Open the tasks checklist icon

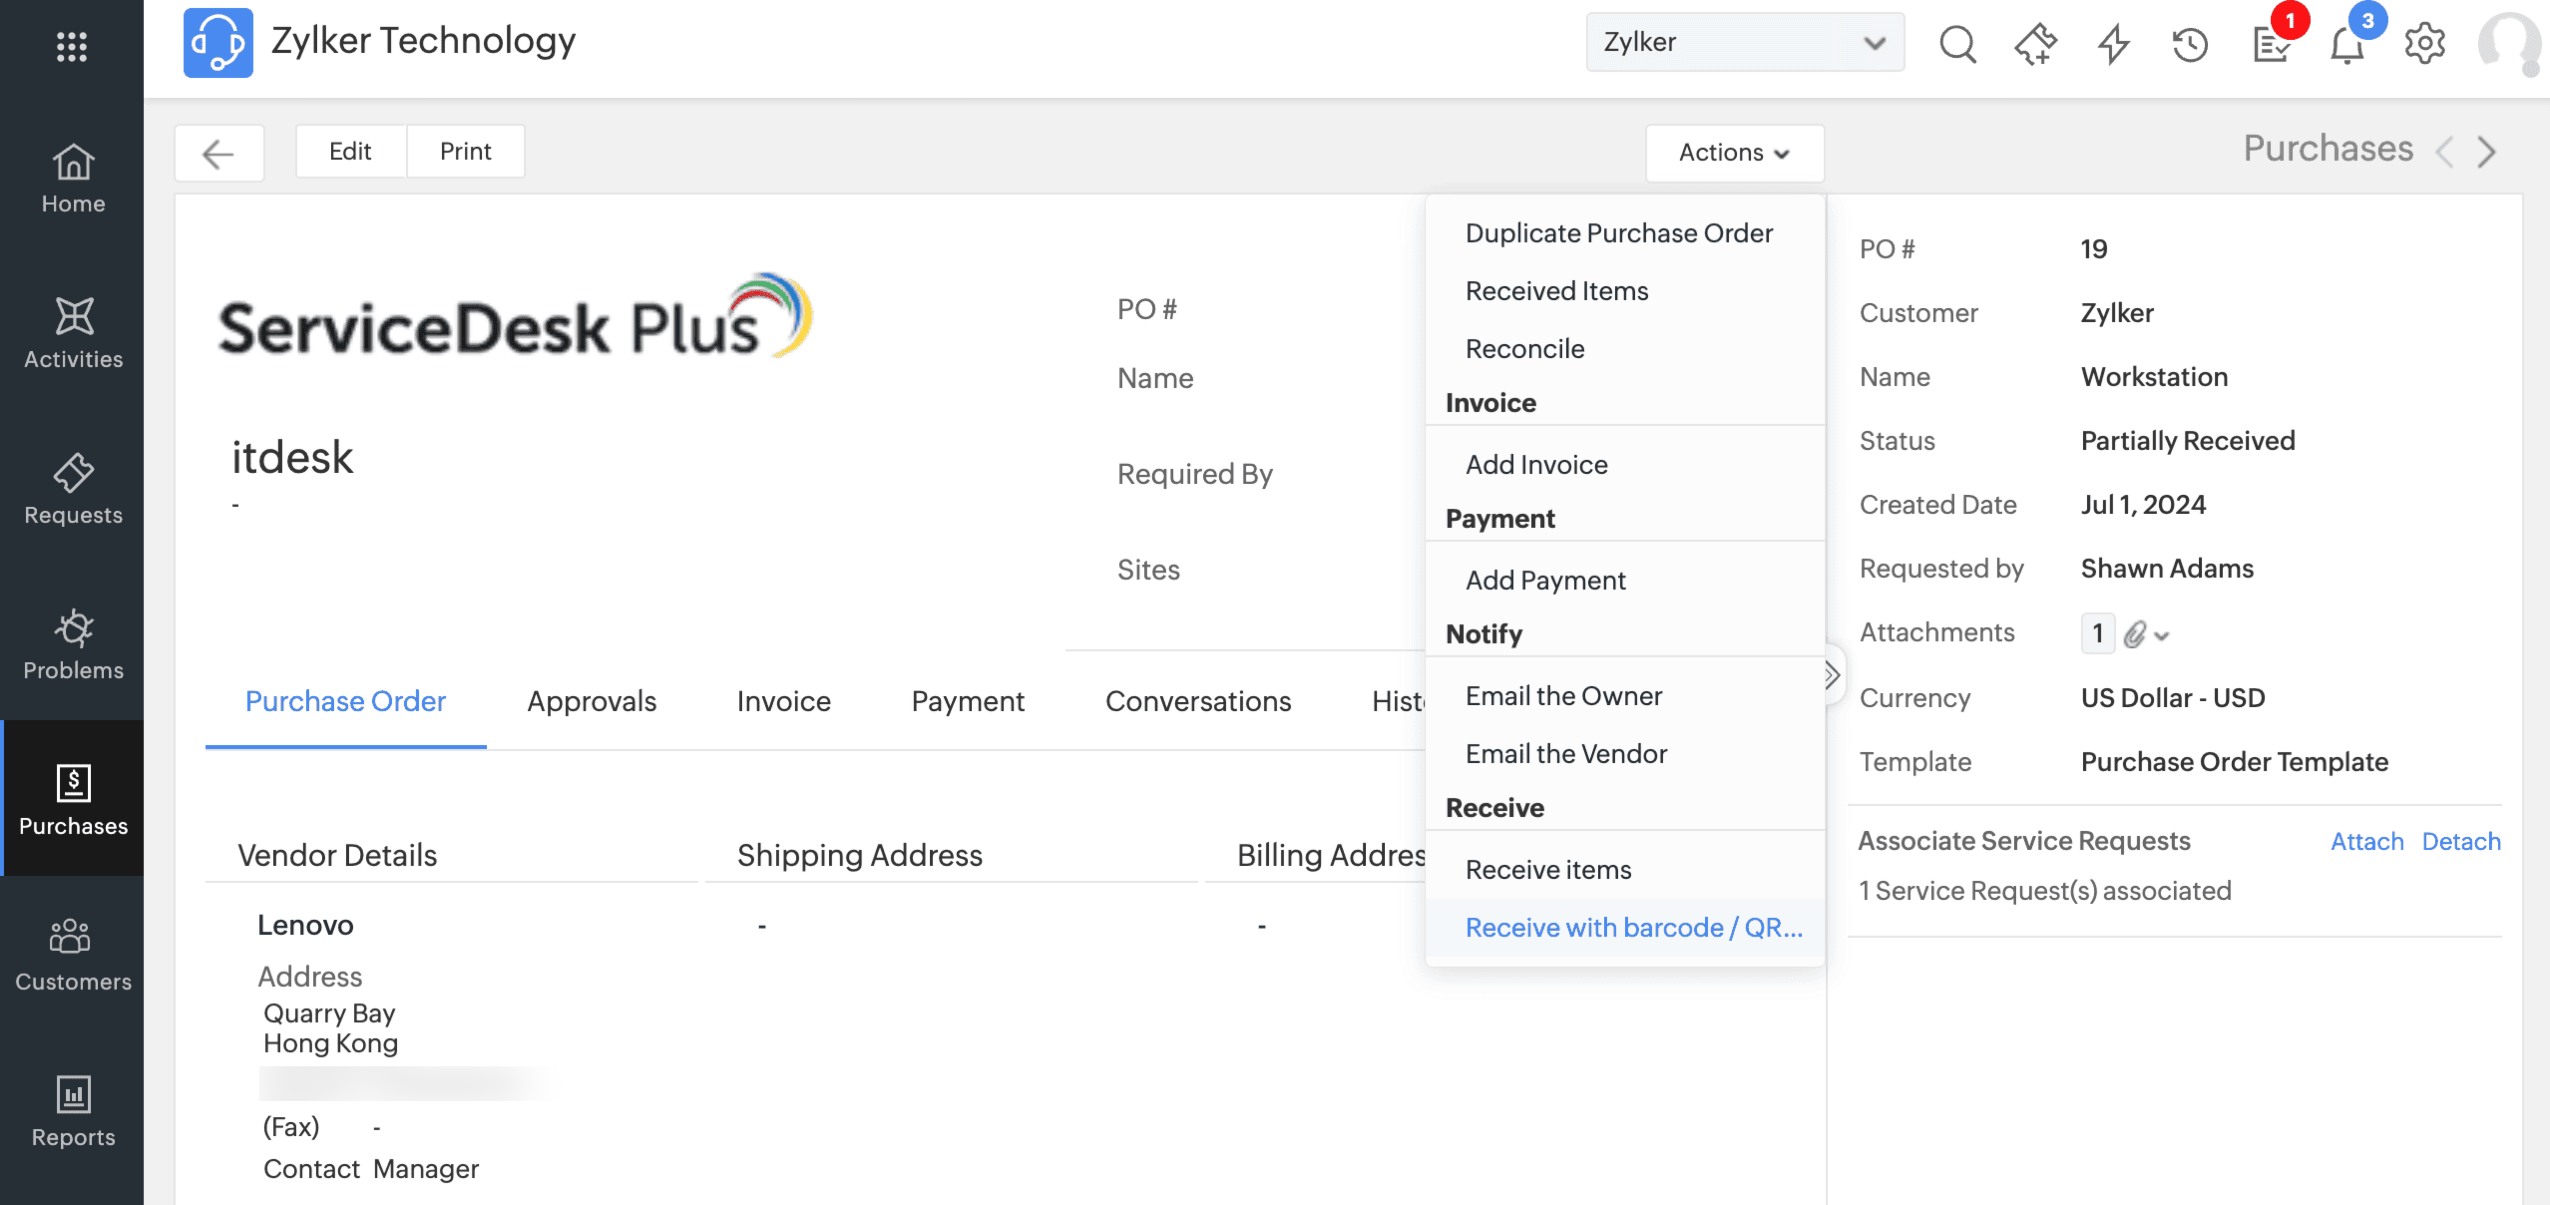[2270, 43]
